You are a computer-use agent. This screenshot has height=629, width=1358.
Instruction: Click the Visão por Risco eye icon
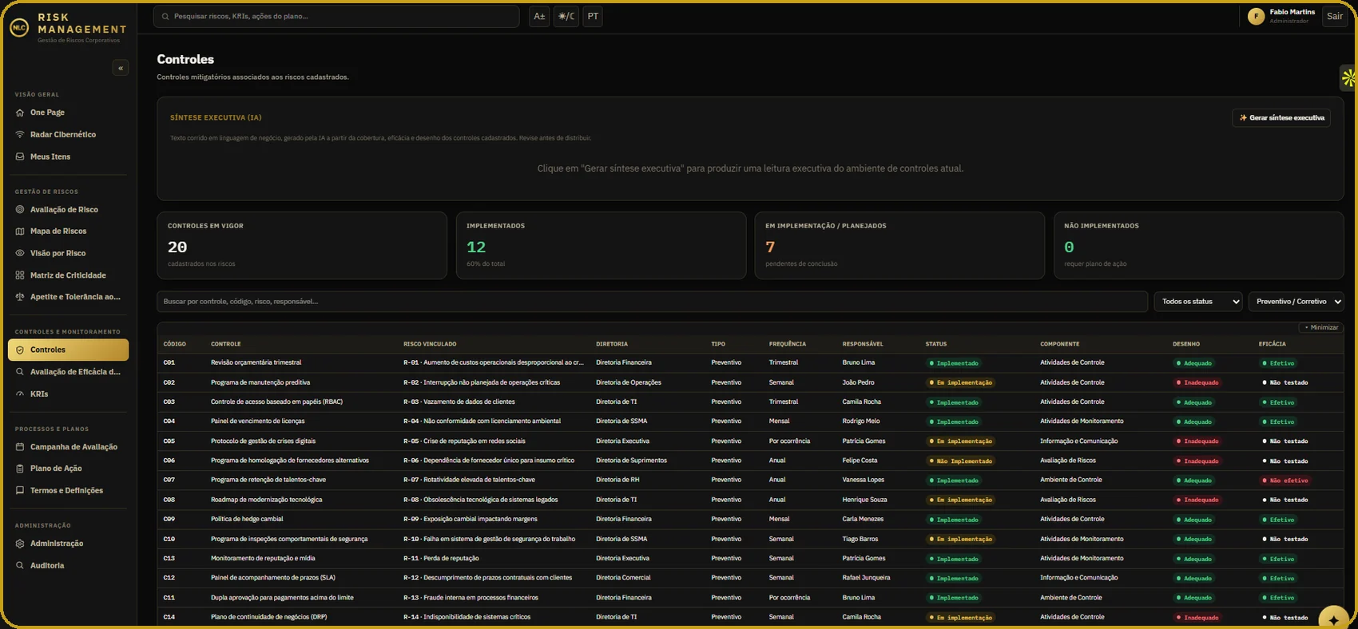click(x=20, y=253)
